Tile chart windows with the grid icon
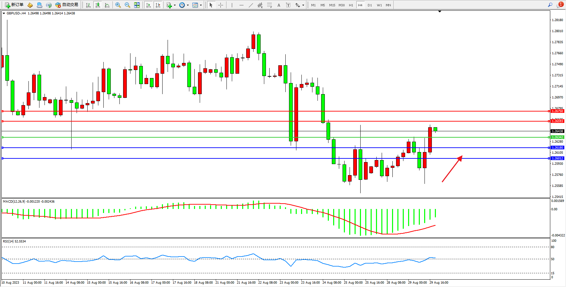 (137, 5)
